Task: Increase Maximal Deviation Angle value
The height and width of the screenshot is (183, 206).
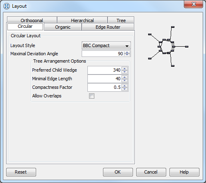Action: [127, 52]
